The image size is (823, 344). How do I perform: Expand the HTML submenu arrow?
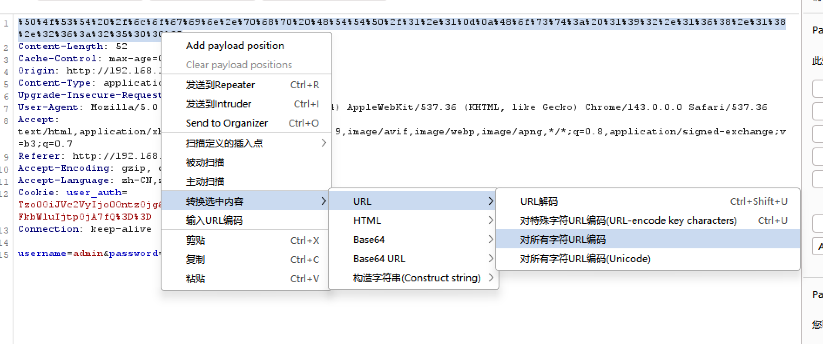(x=491, y=220)
